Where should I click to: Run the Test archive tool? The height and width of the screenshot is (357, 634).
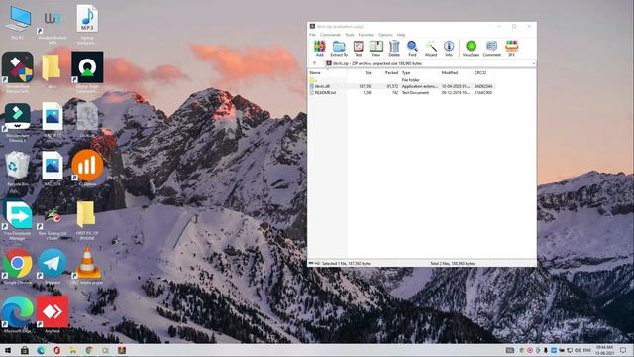pos(359,49)
